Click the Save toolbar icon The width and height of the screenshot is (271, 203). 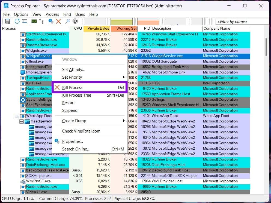pyautogui.click(x=7, y=21)
